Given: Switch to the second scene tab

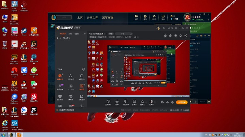Looking at the screenshot, I should pos(70,34).
